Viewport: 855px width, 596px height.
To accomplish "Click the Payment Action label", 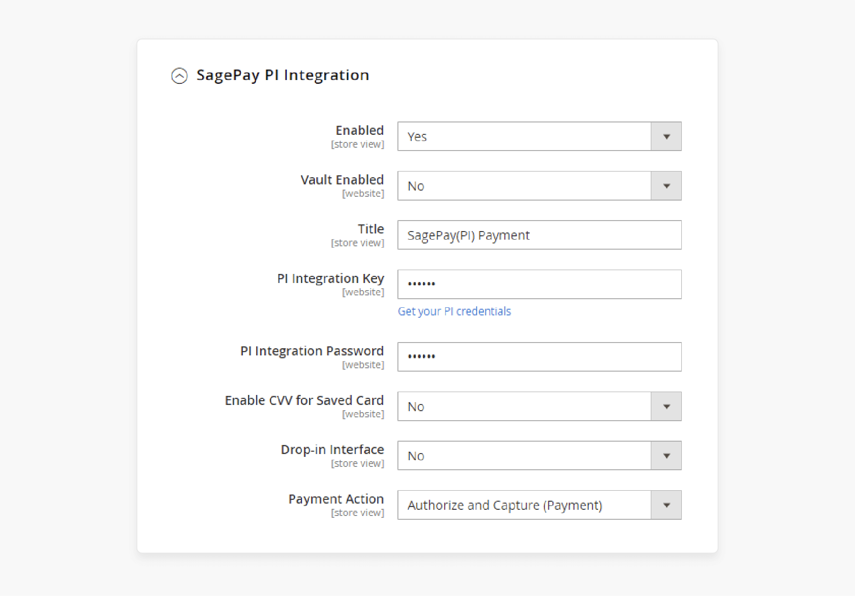I will (x=336, y=499).
